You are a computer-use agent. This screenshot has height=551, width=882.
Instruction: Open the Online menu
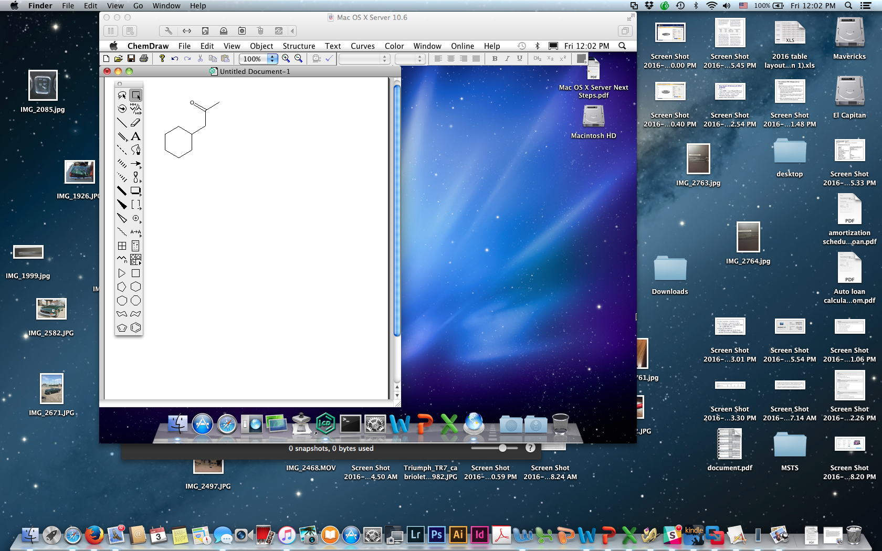(x=462, y=46)
